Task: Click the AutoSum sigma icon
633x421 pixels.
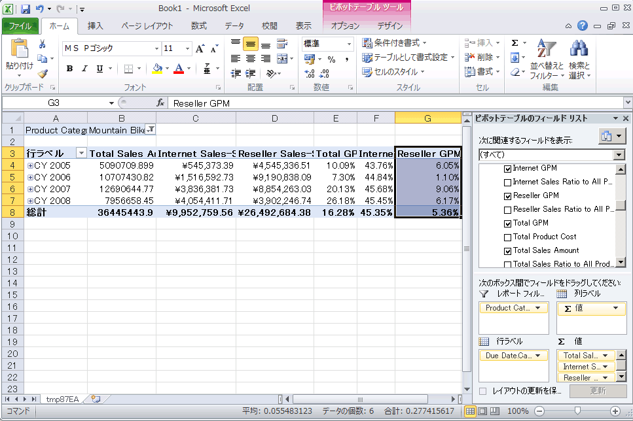Action: coord(515,42)
